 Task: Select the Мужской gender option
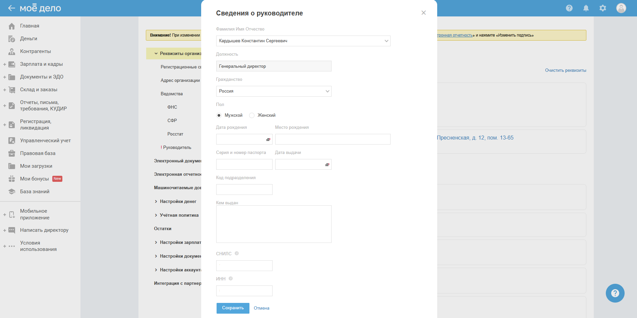219,115
